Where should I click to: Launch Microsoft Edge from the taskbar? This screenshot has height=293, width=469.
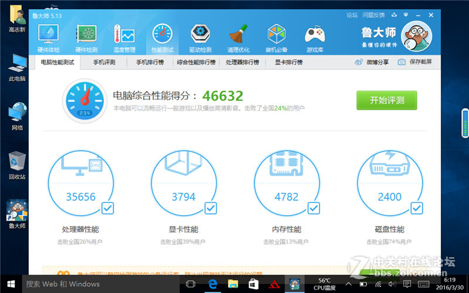point(212,284)
